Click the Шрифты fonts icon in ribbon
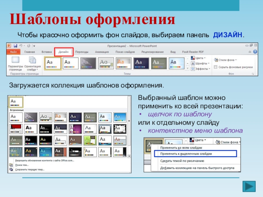Screen dimensions: 263x197 (x=193, y=63)
